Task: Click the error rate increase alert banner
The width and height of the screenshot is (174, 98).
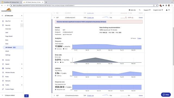Action: pos(99,22)
